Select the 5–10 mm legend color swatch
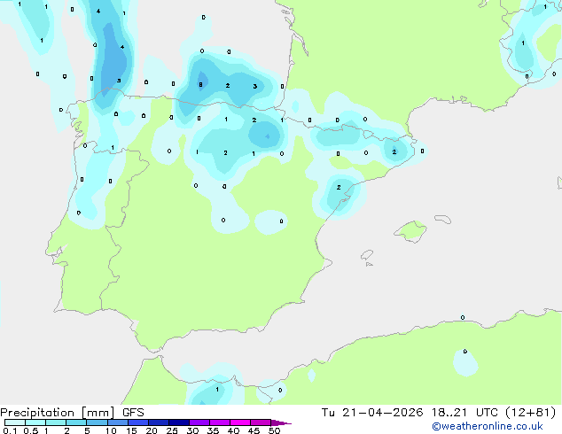The height and width of the screenshot is (434, 562). pos(97,422)
